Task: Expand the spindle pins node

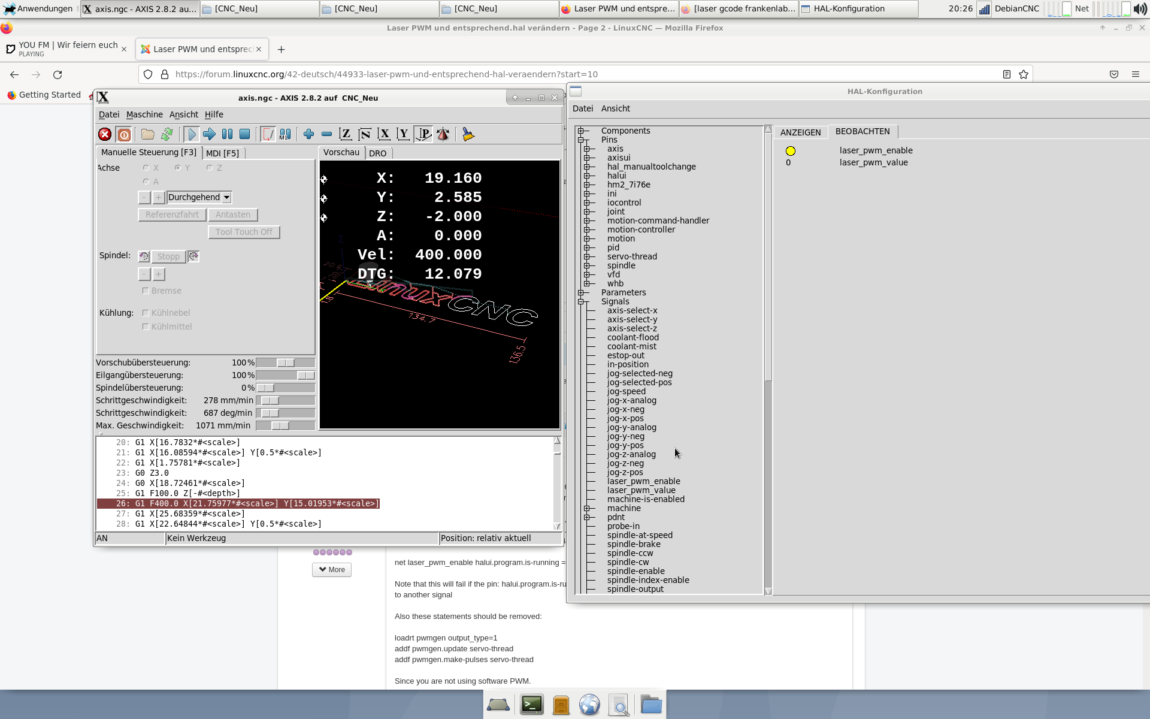Action: tap(587, 265)
